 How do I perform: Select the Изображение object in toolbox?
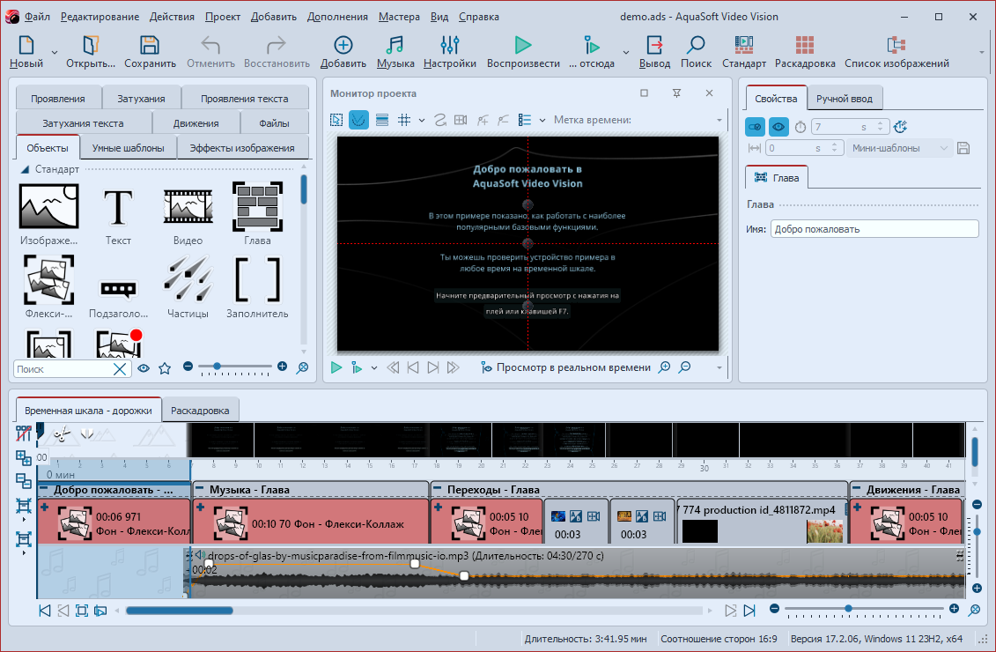(49, 214)
